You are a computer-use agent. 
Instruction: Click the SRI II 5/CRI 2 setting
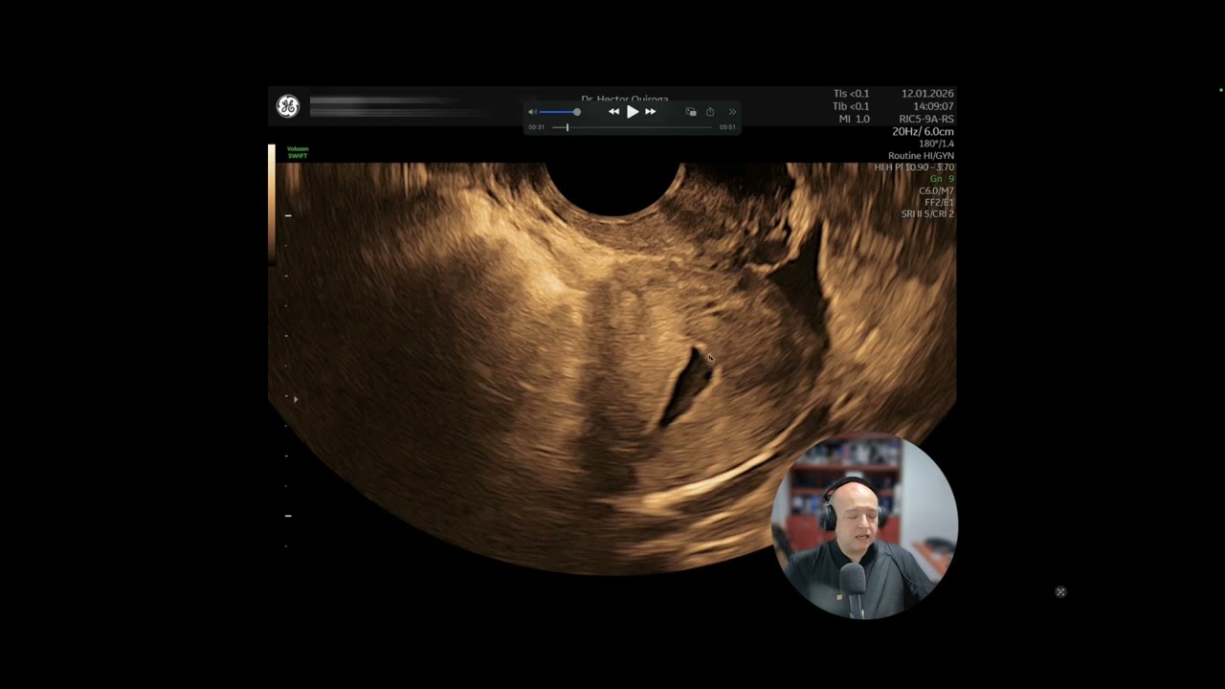(x=927, y=214)
